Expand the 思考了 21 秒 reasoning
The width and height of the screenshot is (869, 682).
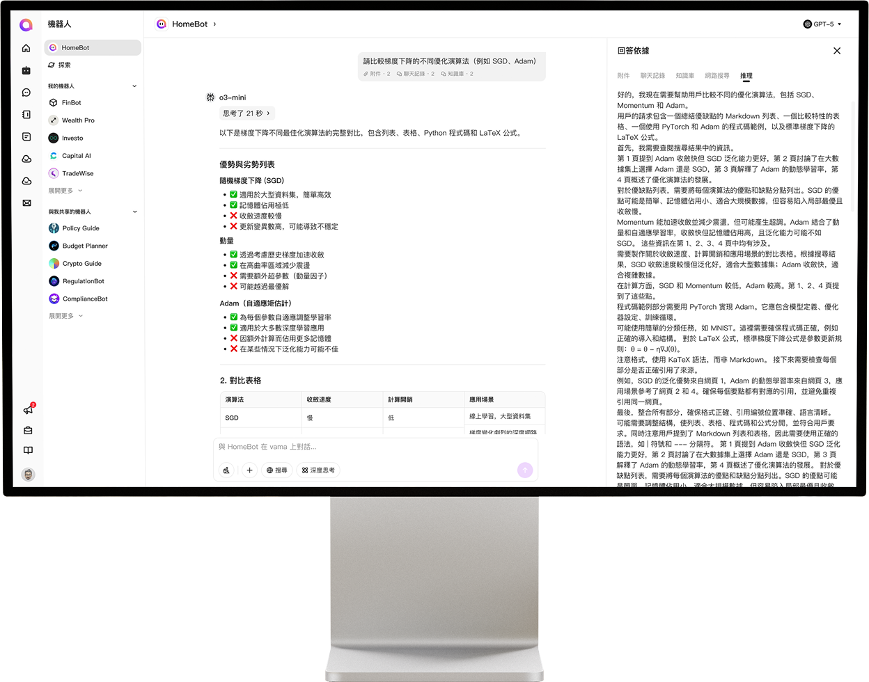pyautogui.click(x=246, y=113)
